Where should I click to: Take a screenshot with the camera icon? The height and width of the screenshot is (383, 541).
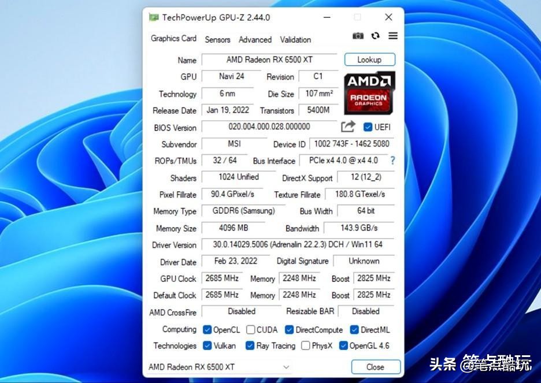click(358, 36)
